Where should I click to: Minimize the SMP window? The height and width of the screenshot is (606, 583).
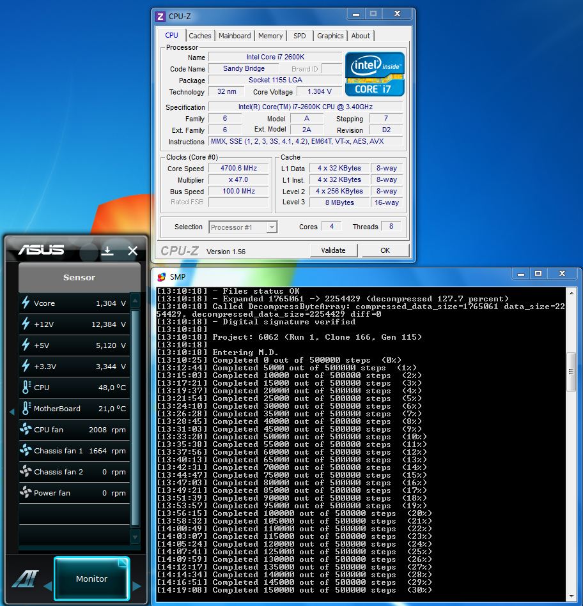(521, 274)
